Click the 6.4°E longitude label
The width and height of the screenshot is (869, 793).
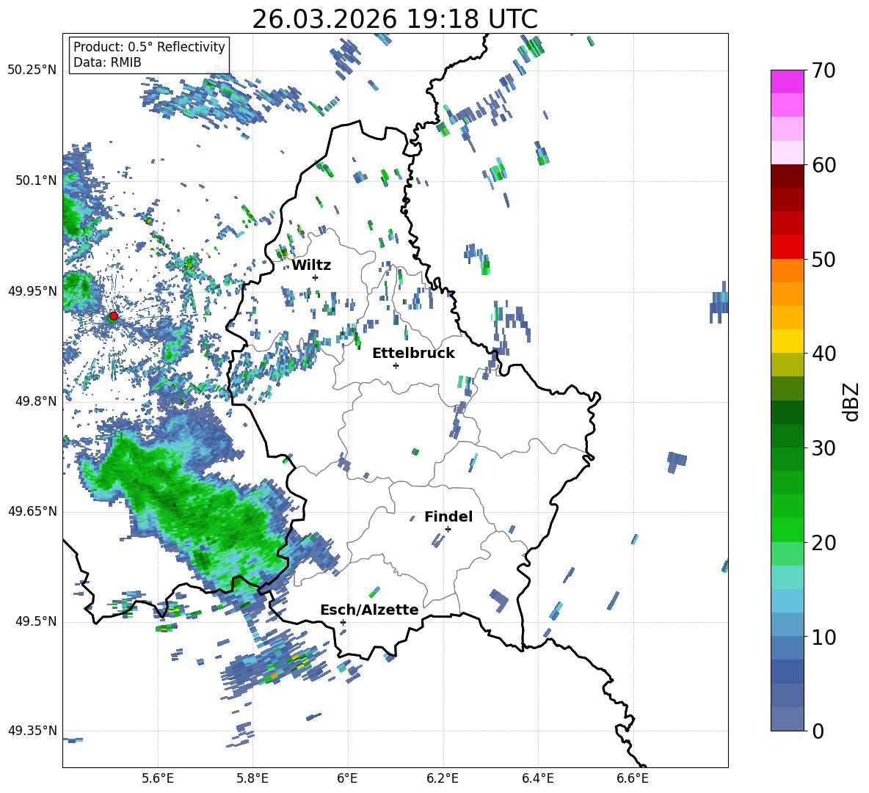pos(537,778)
